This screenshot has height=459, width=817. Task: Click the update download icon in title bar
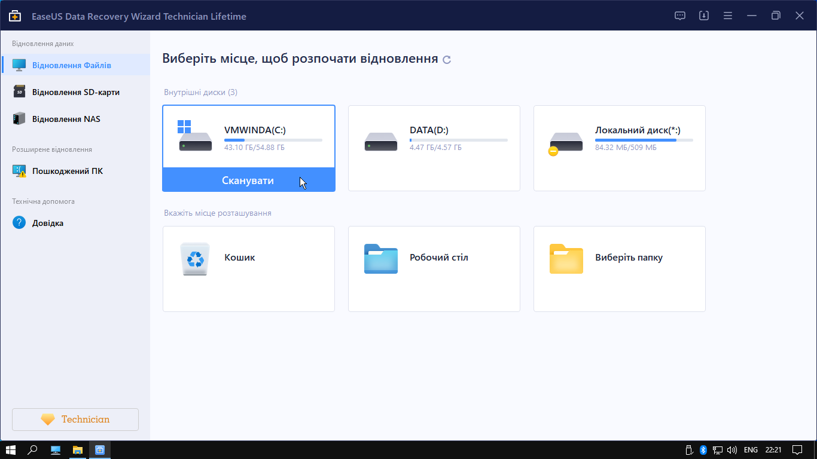point(704,16)
